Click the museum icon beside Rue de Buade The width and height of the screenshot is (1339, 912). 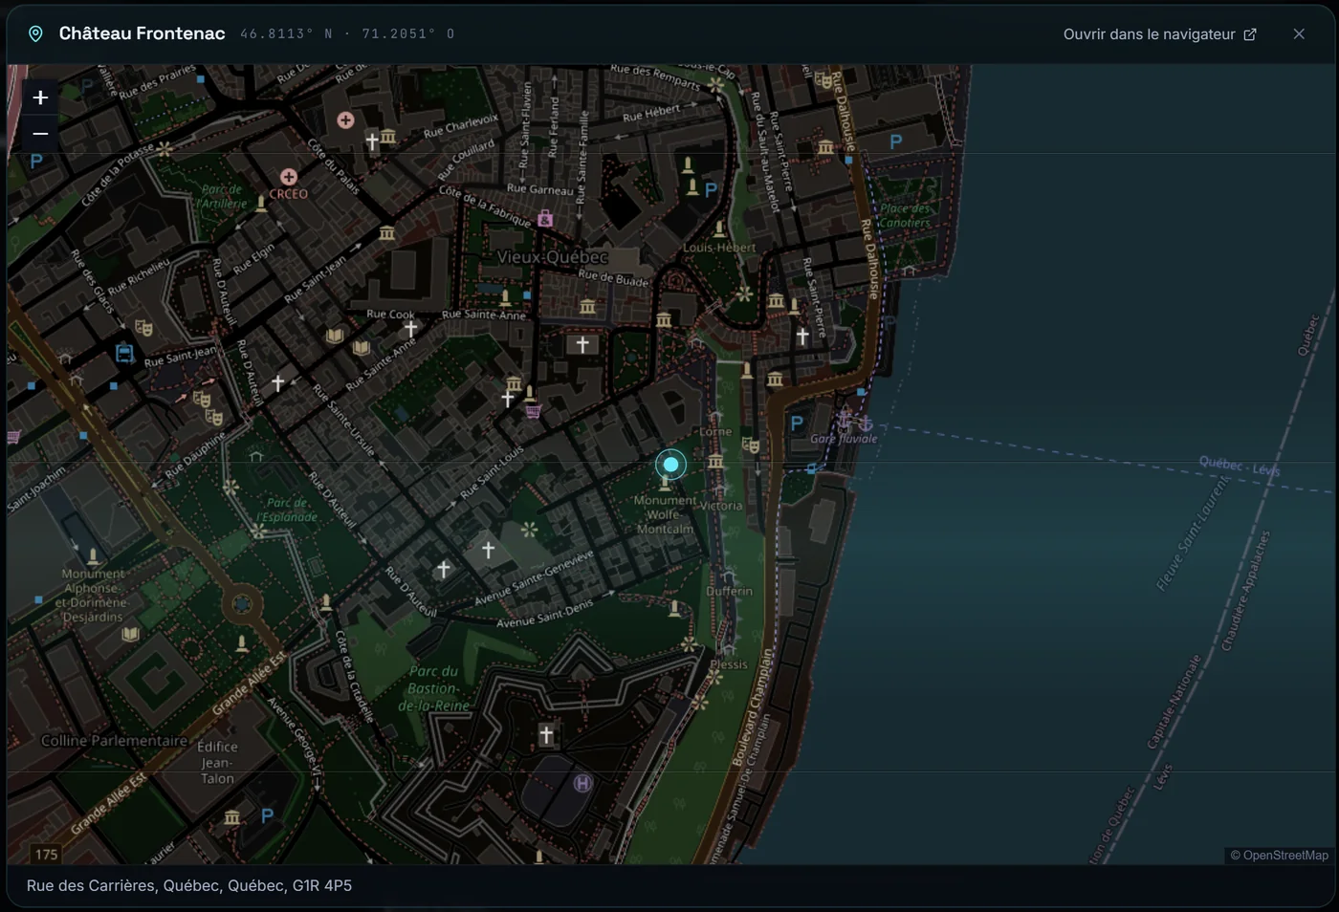(587, 307)
